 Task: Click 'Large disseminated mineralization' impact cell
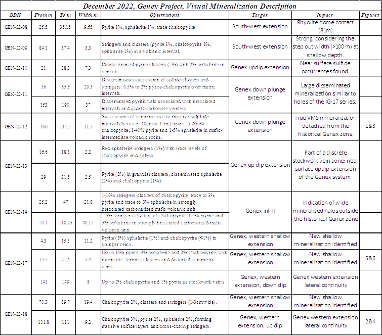pyautogui.click(x=325, y=93)
